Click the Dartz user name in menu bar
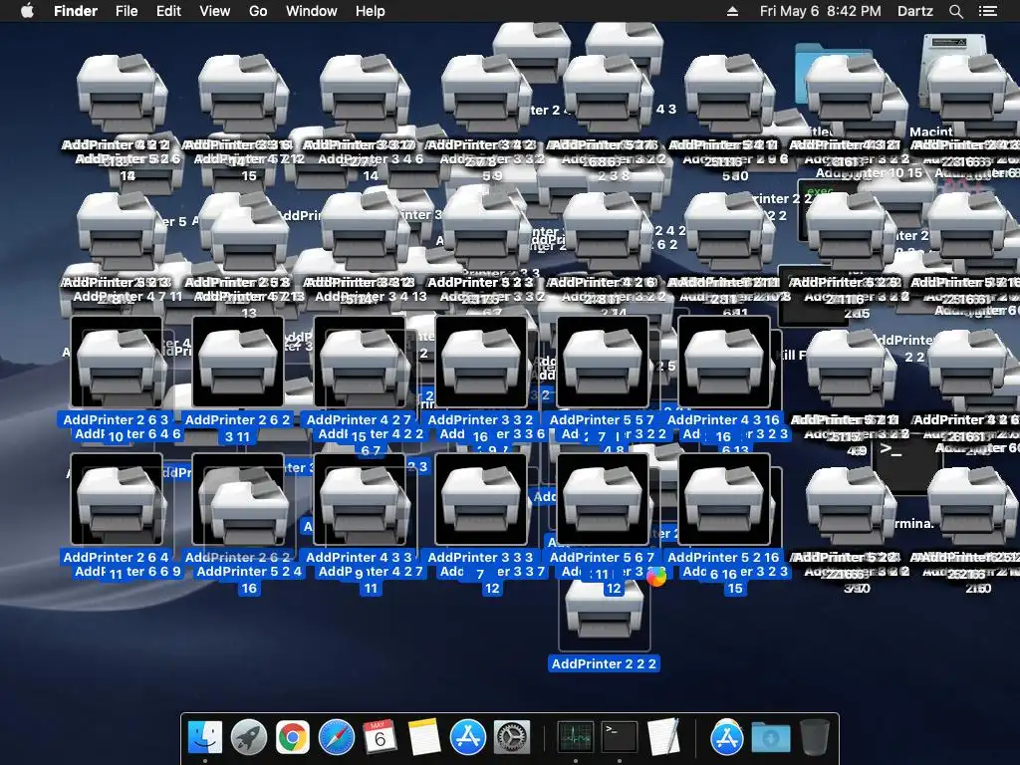Viewport: 1020px width, 765px height. pos(914,11)
